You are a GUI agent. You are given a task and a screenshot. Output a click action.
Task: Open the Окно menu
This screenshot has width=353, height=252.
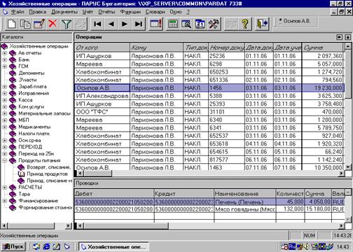click(x=176, y=12)
